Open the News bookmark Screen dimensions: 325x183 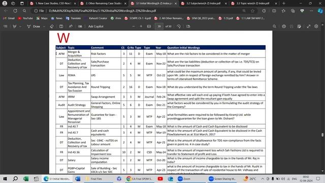click(56, 18)
